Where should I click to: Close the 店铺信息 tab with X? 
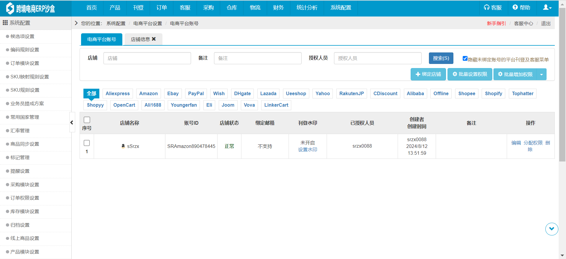(x=154, y=39)
